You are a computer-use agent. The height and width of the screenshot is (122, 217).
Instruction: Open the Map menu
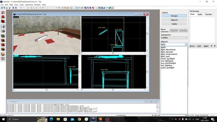(x=11, y=5)
